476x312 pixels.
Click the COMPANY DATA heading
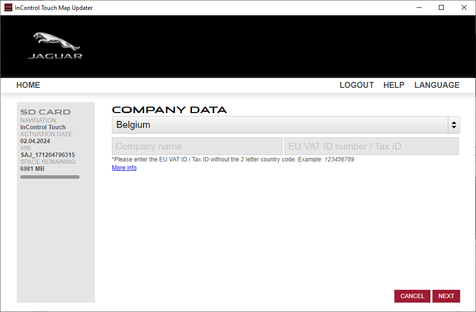(x=169, y=110)
